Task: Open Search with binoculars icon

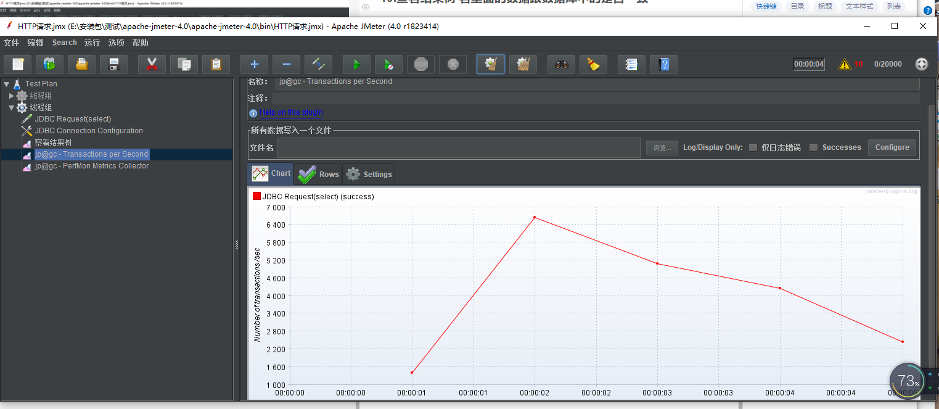Action: point(561,64)
